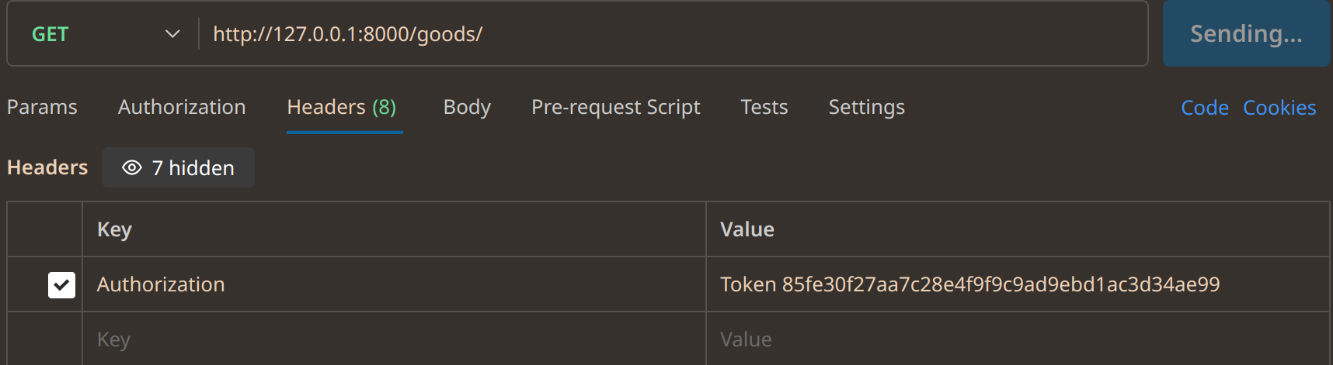This screenshot has height=365, width=1333.
Task: Open the Cookies link
Action: 1279,108
